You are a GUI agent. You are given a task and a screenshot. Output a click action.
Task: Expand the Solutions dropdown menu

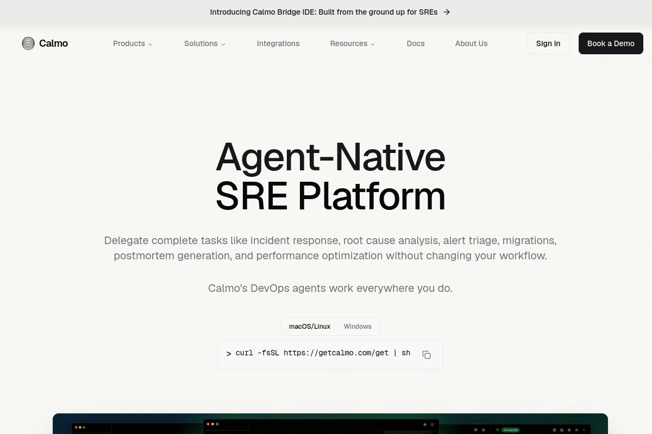point(205,43)
